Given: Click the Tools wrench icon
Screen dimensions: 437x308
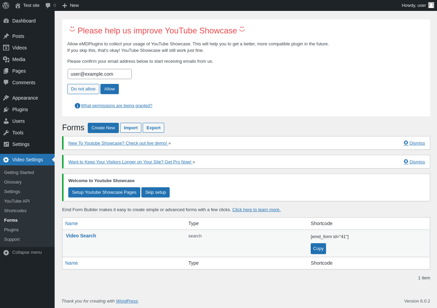Looking at the screenshot, I should click(6, 133).
